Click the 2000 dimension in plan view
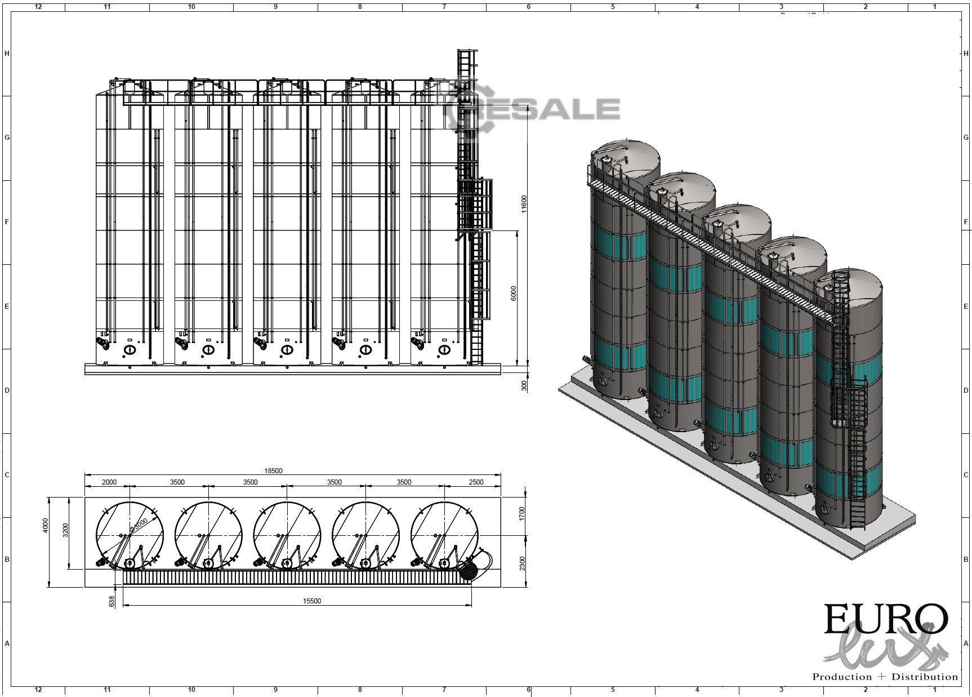 pyautogui.click(x=109, y=482)
